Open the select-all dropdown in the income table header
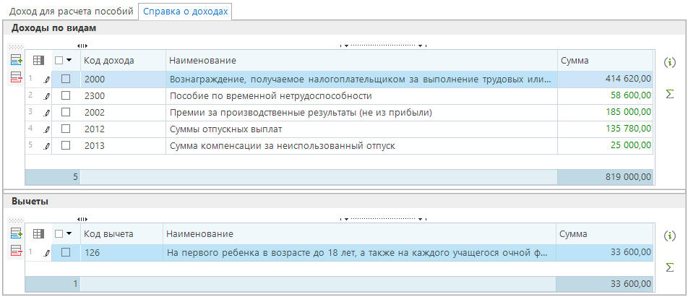The height and width of the screenshot is (297, 688). tap(69, 61)
